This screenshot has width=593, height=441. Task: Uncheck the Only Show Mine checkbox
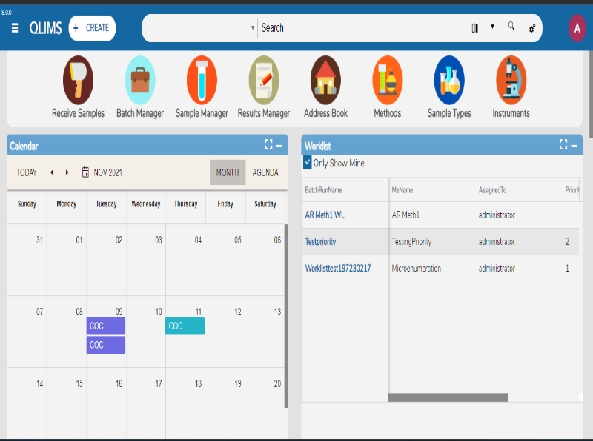click(308, 163)
